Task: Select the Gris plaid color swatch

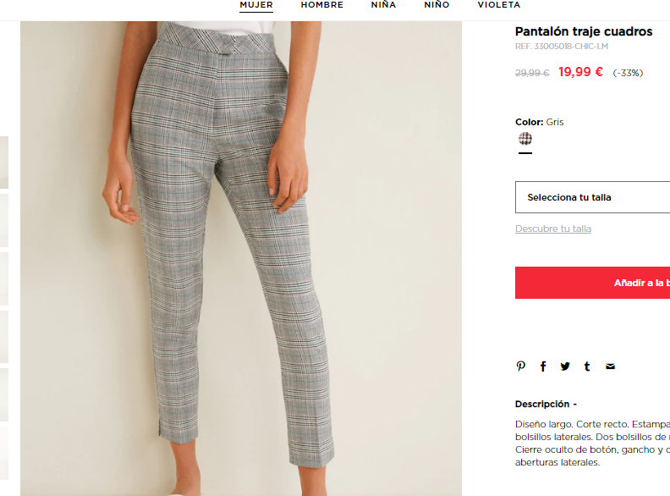Action: [x=525, y=139]
